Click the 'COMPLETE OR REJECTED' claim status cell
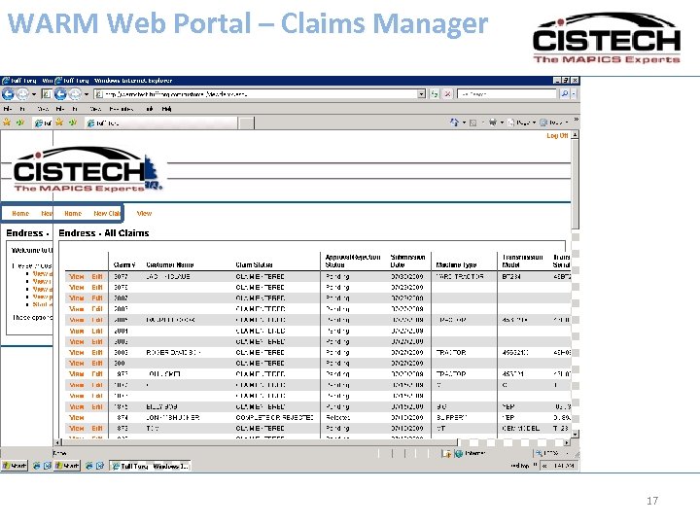The image size is (700, 525). pyautogui.click(x=274, y=418)
